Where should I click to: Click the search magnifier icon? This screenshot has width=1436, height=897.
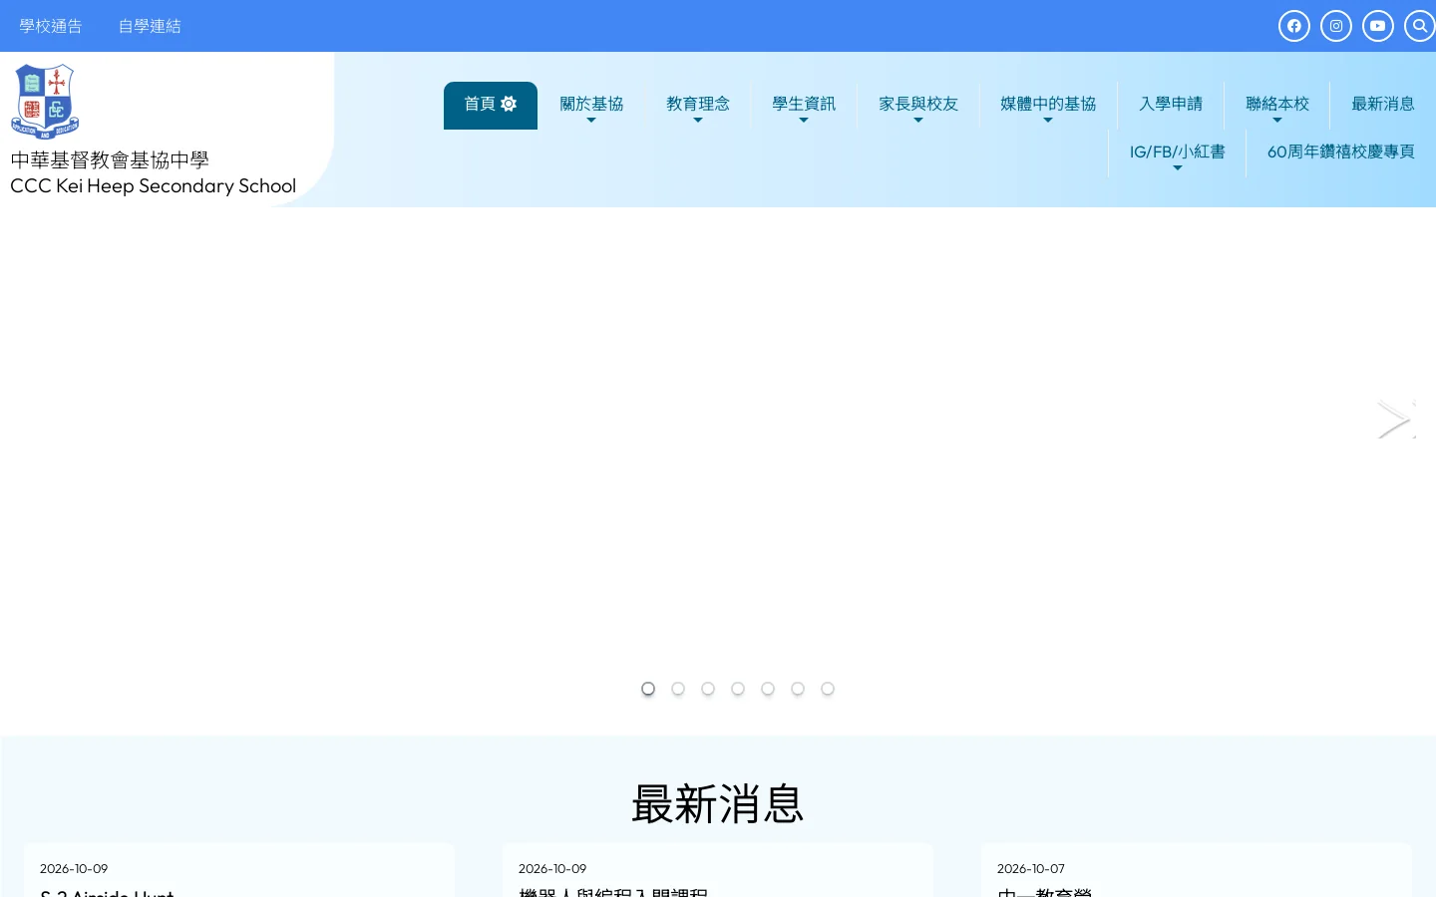click(1420, 26)
